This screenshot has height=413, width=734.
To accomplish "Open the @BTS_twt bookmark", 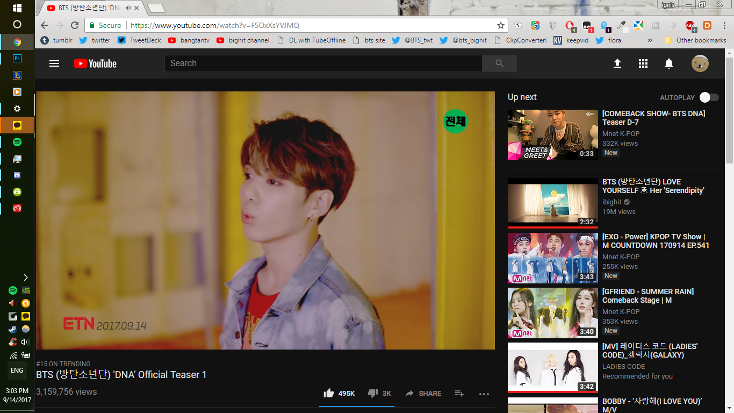I will click(412, 40).
